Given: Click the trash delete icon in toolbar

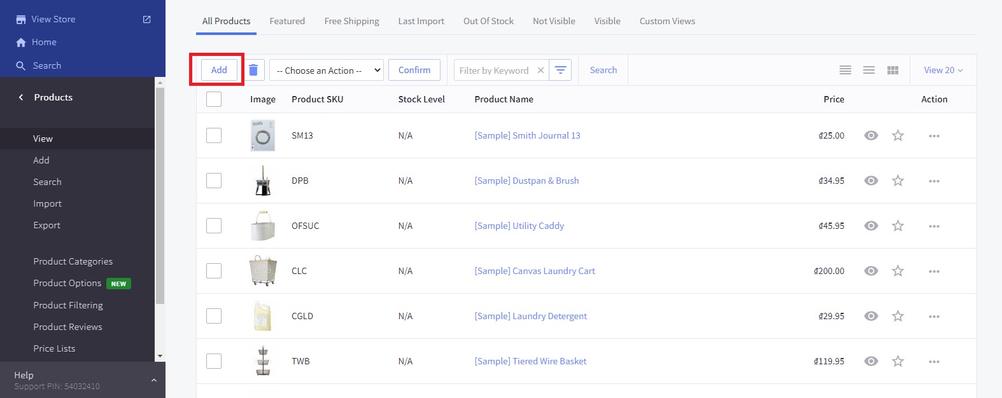Looking at the screenshot, I should pos(253,70).
